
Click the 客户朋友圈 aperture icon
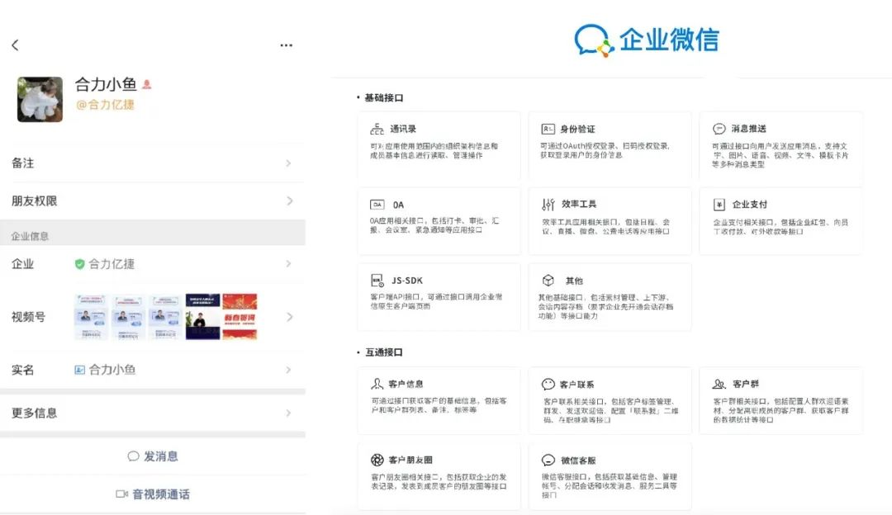[377, 460]
